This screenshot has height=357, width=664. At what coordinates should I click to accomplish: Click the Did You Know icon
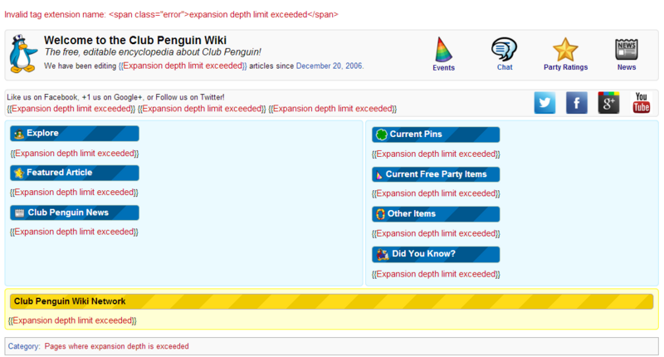click(383, 254)
